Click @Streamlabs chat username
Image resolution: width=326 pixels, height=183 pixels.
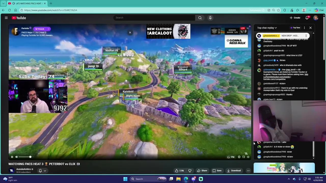pos(269,70)
